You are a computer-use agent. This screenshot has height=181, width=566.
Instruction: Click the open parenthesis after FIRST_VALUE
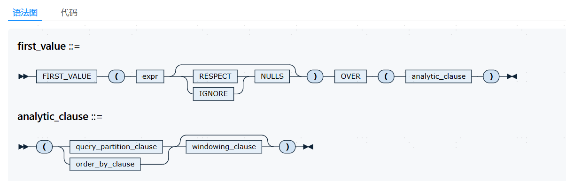116,76
